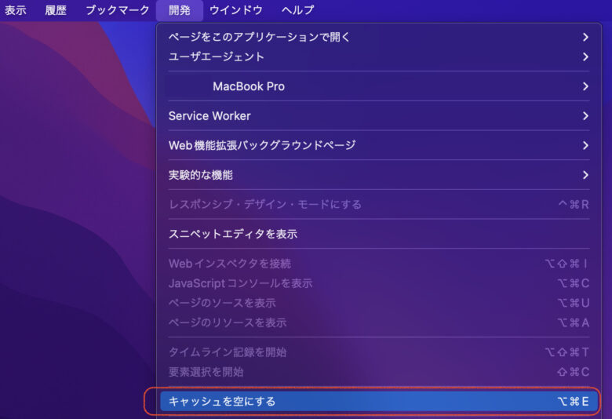The width and height of the screenshot is (612, 419).
Task: Click ページのリソースを表示 entry
Action: [x=379, y=322]
